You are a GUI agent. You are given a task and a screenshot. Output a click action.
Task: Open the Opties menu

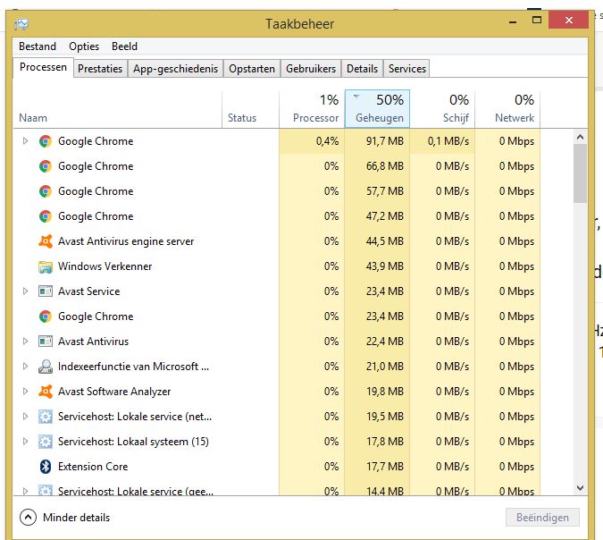coord(84,46)
